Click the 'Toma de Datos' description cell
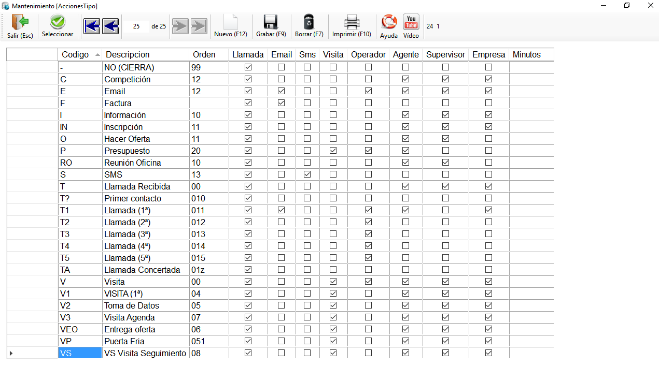 click(x=146, y=305)
